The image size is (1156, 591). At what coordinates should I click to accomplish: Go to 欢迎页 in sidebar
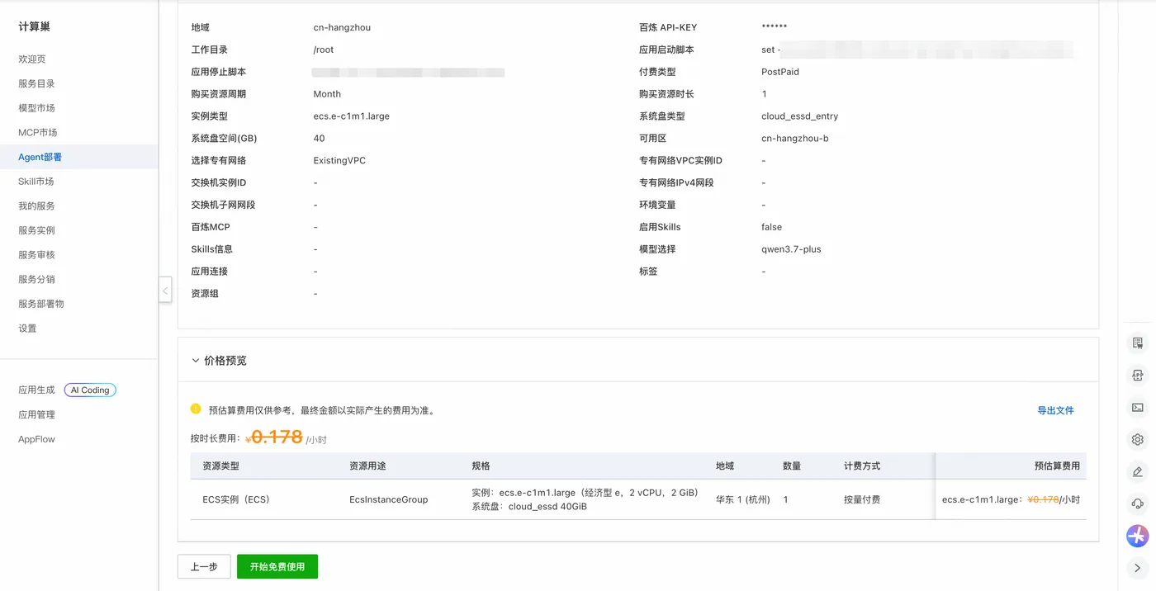click(32, 59)
